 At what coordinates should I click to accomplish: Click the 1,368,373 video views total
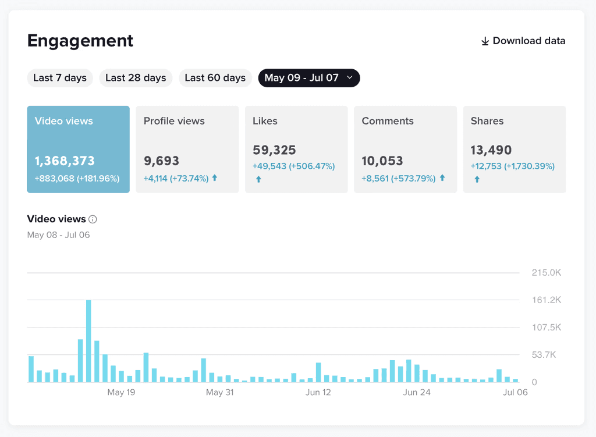tap(65, 161)
